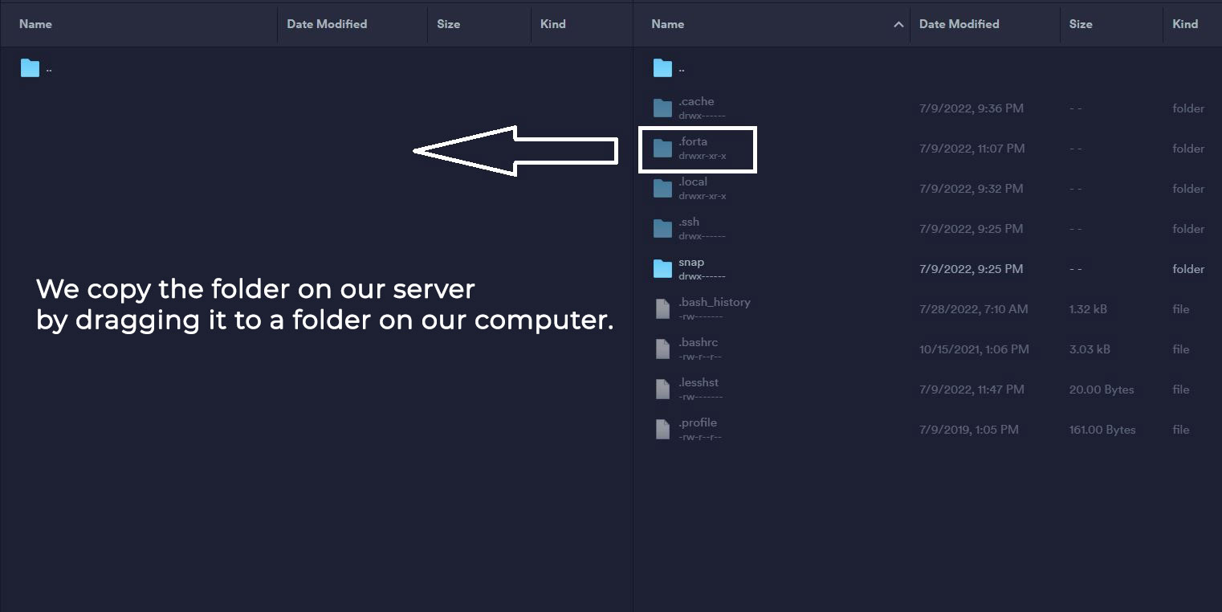1222x612 pixels.
Task: Click the .bash_history file name
Action: [x=715, y=302]
